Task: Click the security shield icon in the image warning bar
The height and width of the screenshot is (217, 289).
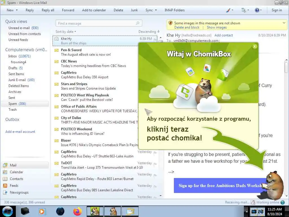Action: click(170, 23)
